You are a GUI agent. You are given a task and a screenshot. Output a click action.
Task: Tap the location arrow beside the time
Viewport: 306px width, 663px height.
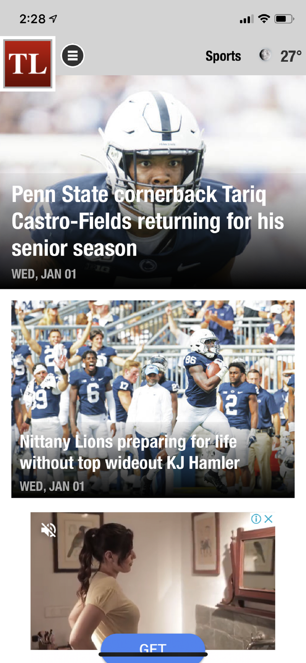[x=53, y=19]
